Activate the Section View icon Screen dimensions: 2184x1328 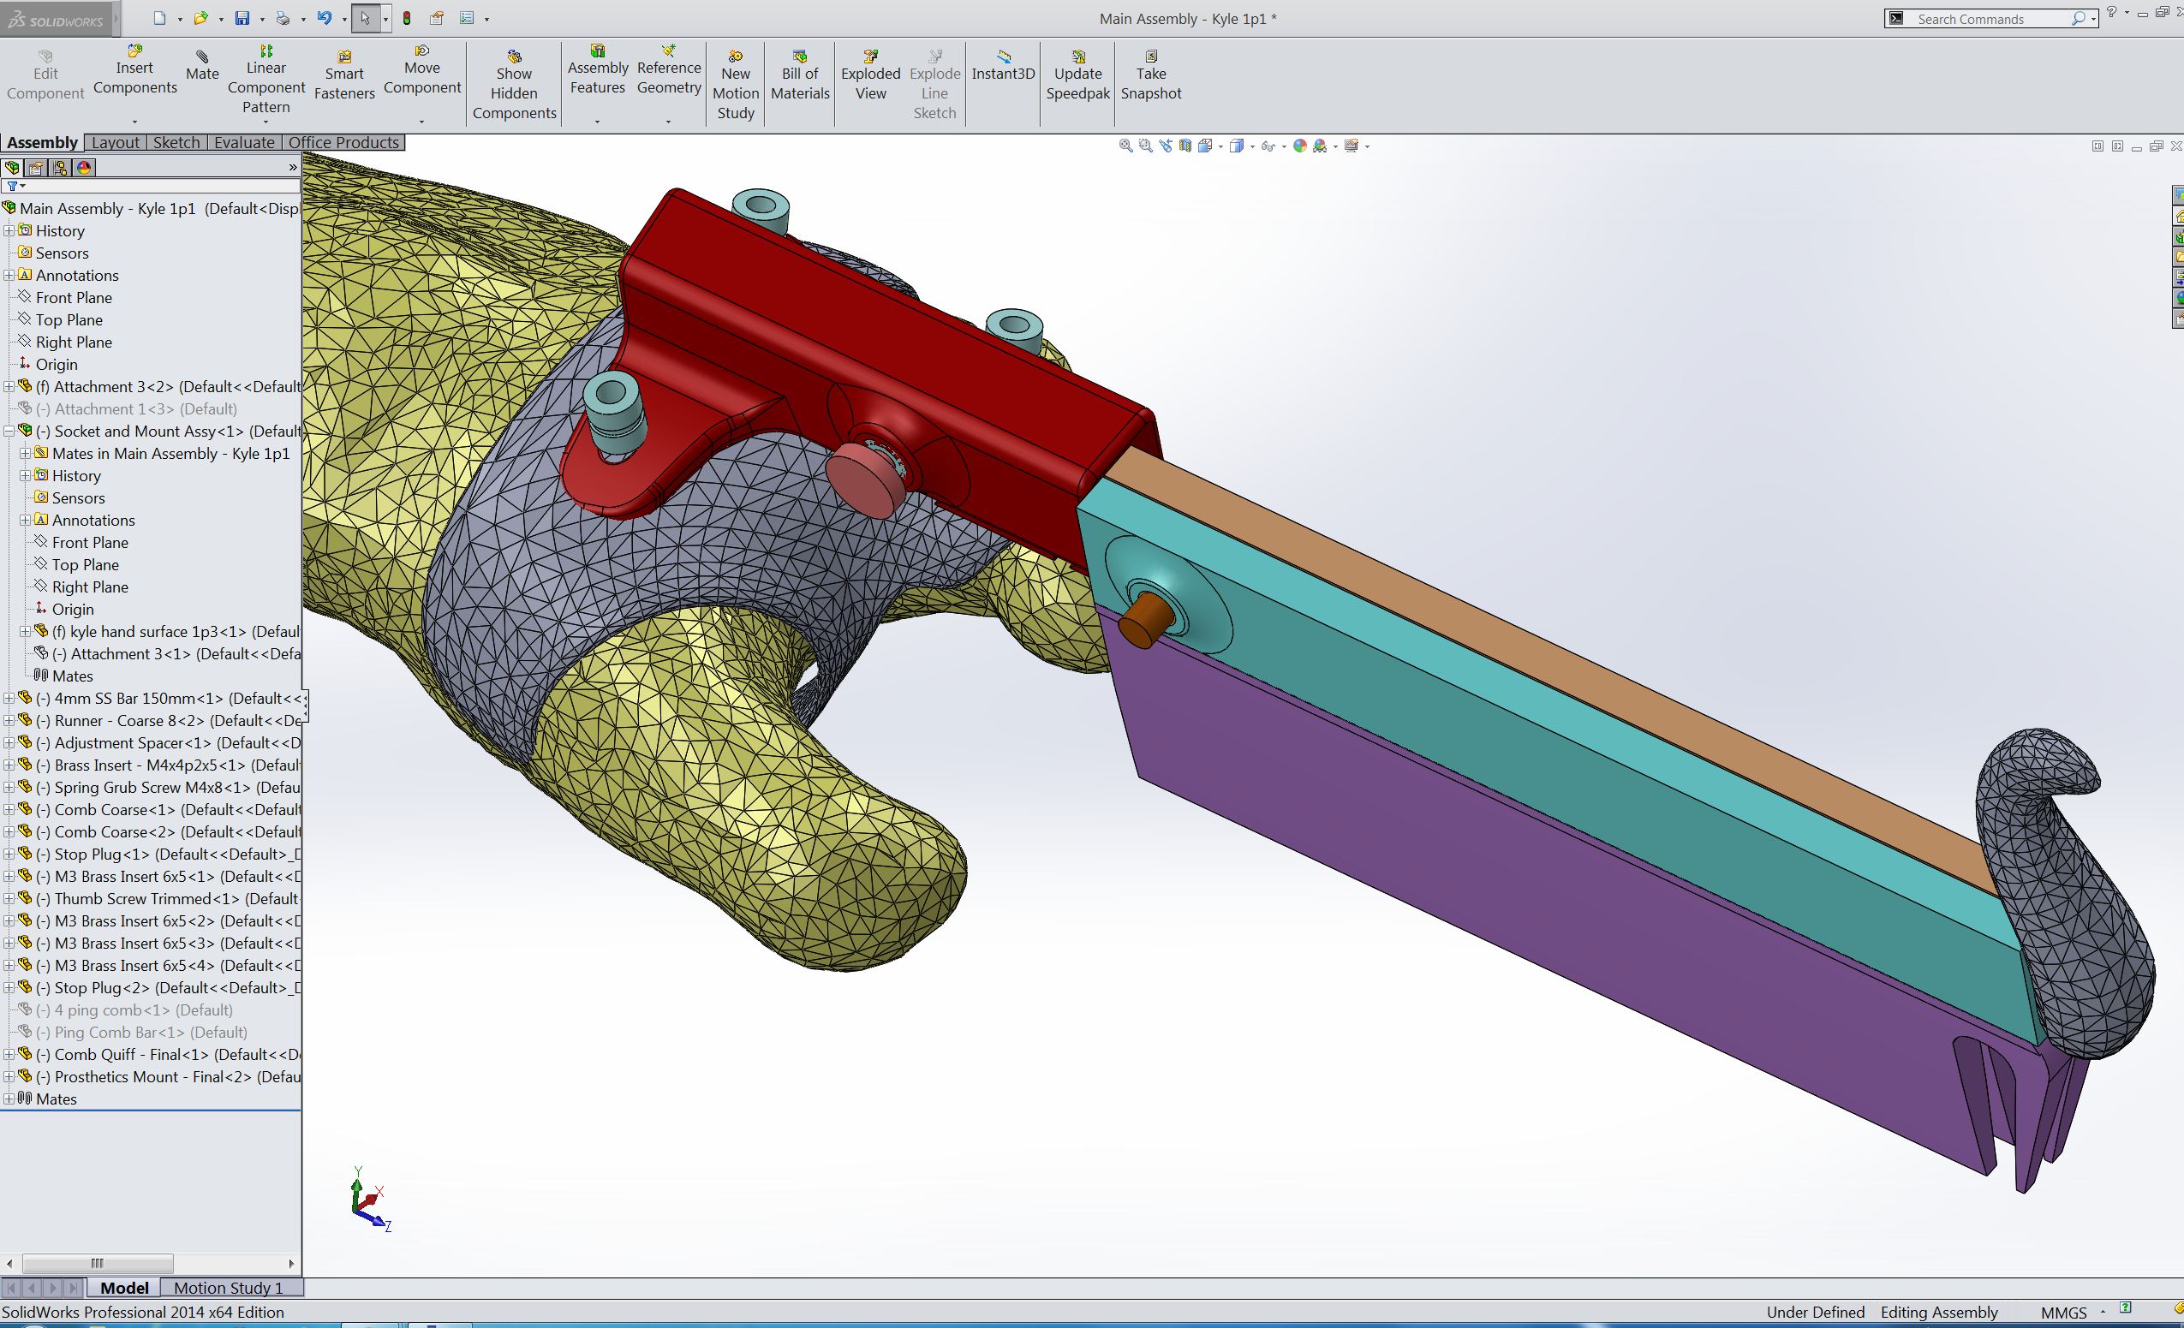1185,146
